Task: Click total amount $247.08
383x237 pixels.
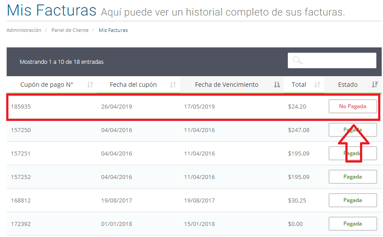Action: (299, 130)
